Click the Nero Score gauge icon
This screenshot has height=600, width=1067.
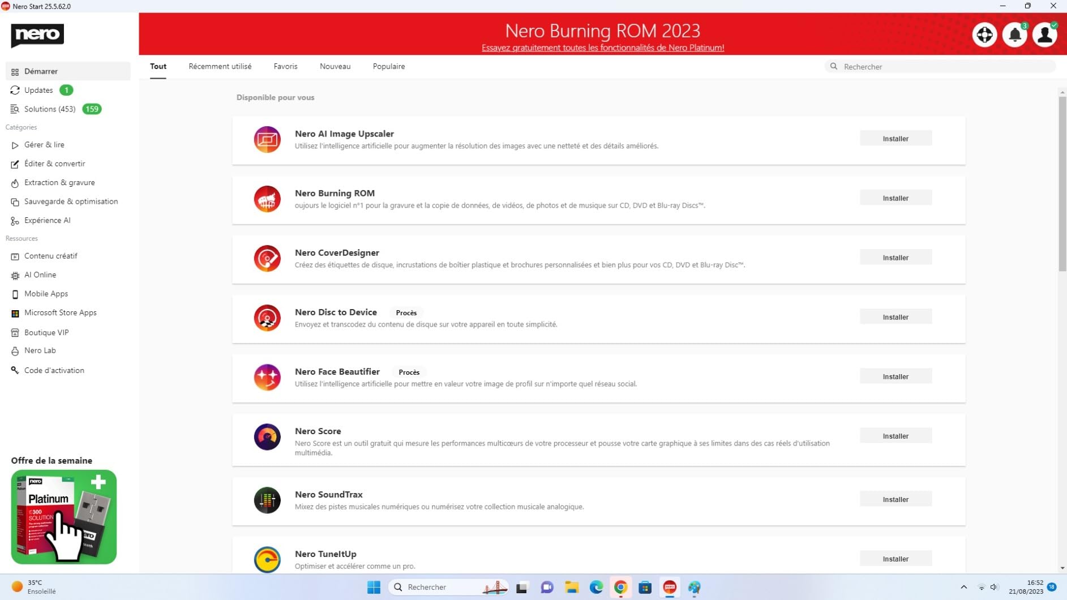tap(267, 437)
